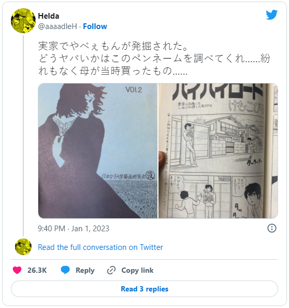Open the VOL.2 cover image
This screenshot has height=308, width=289.
98,151
